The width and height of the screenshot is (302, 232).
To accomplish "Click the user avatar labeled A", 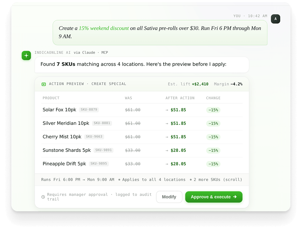I will tap(275, 19).
